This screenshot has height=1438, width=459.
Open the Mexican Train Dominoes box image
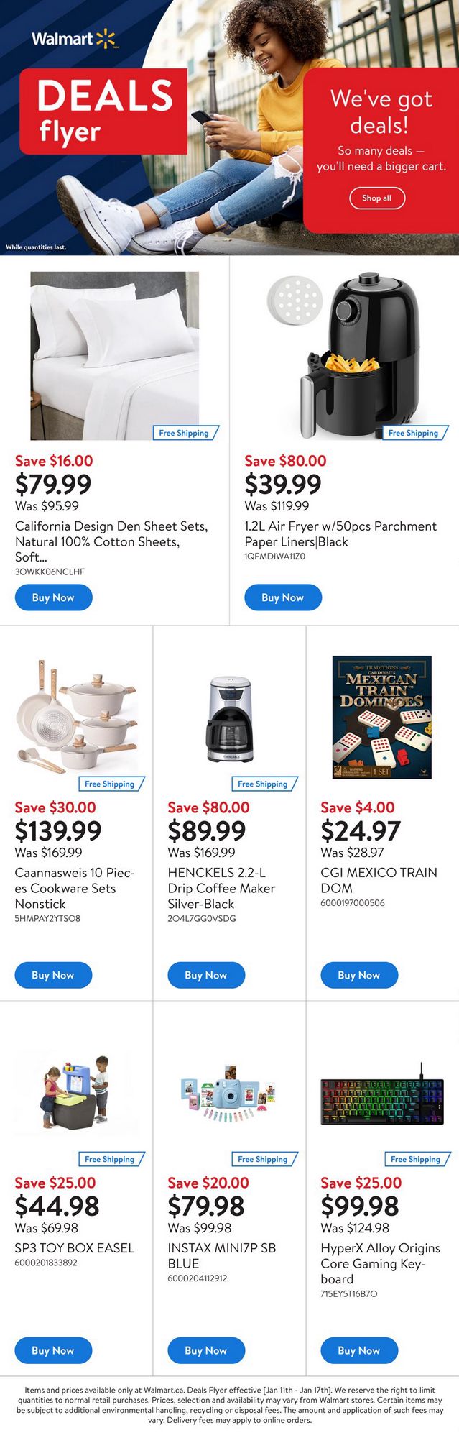point(381,717)
